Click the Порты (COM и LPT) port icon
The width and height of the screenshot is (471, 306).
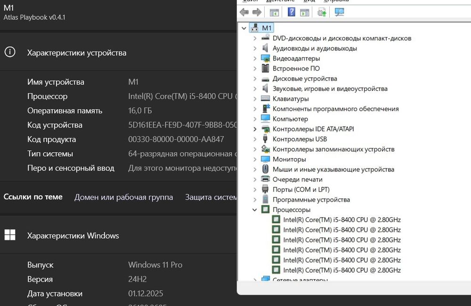tap(265, 189)
